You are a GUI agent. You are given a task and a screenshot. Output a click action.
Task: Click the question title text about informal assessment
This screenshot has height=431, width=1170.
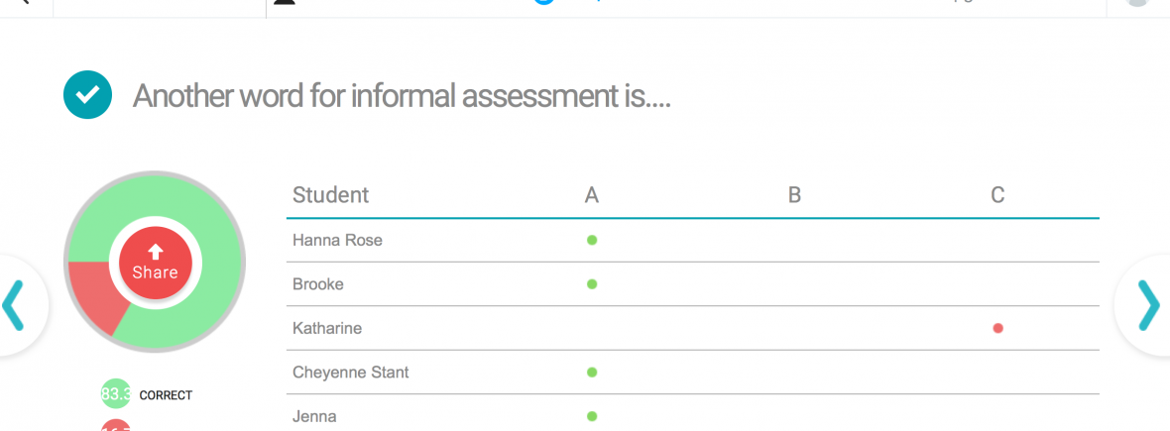[402, 96]
